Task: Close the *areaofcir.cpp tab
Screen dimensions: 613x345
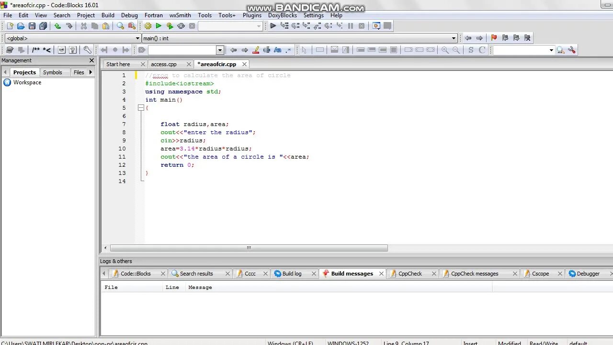Action: (244, 64)
